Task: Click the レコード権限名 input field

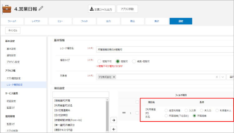Action: (x=165, y=50)
